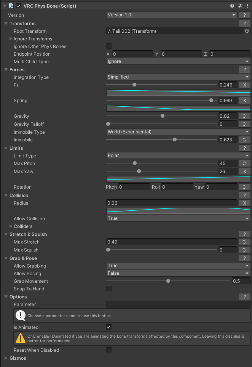Click the help button next to Version

tap(244, 15)
